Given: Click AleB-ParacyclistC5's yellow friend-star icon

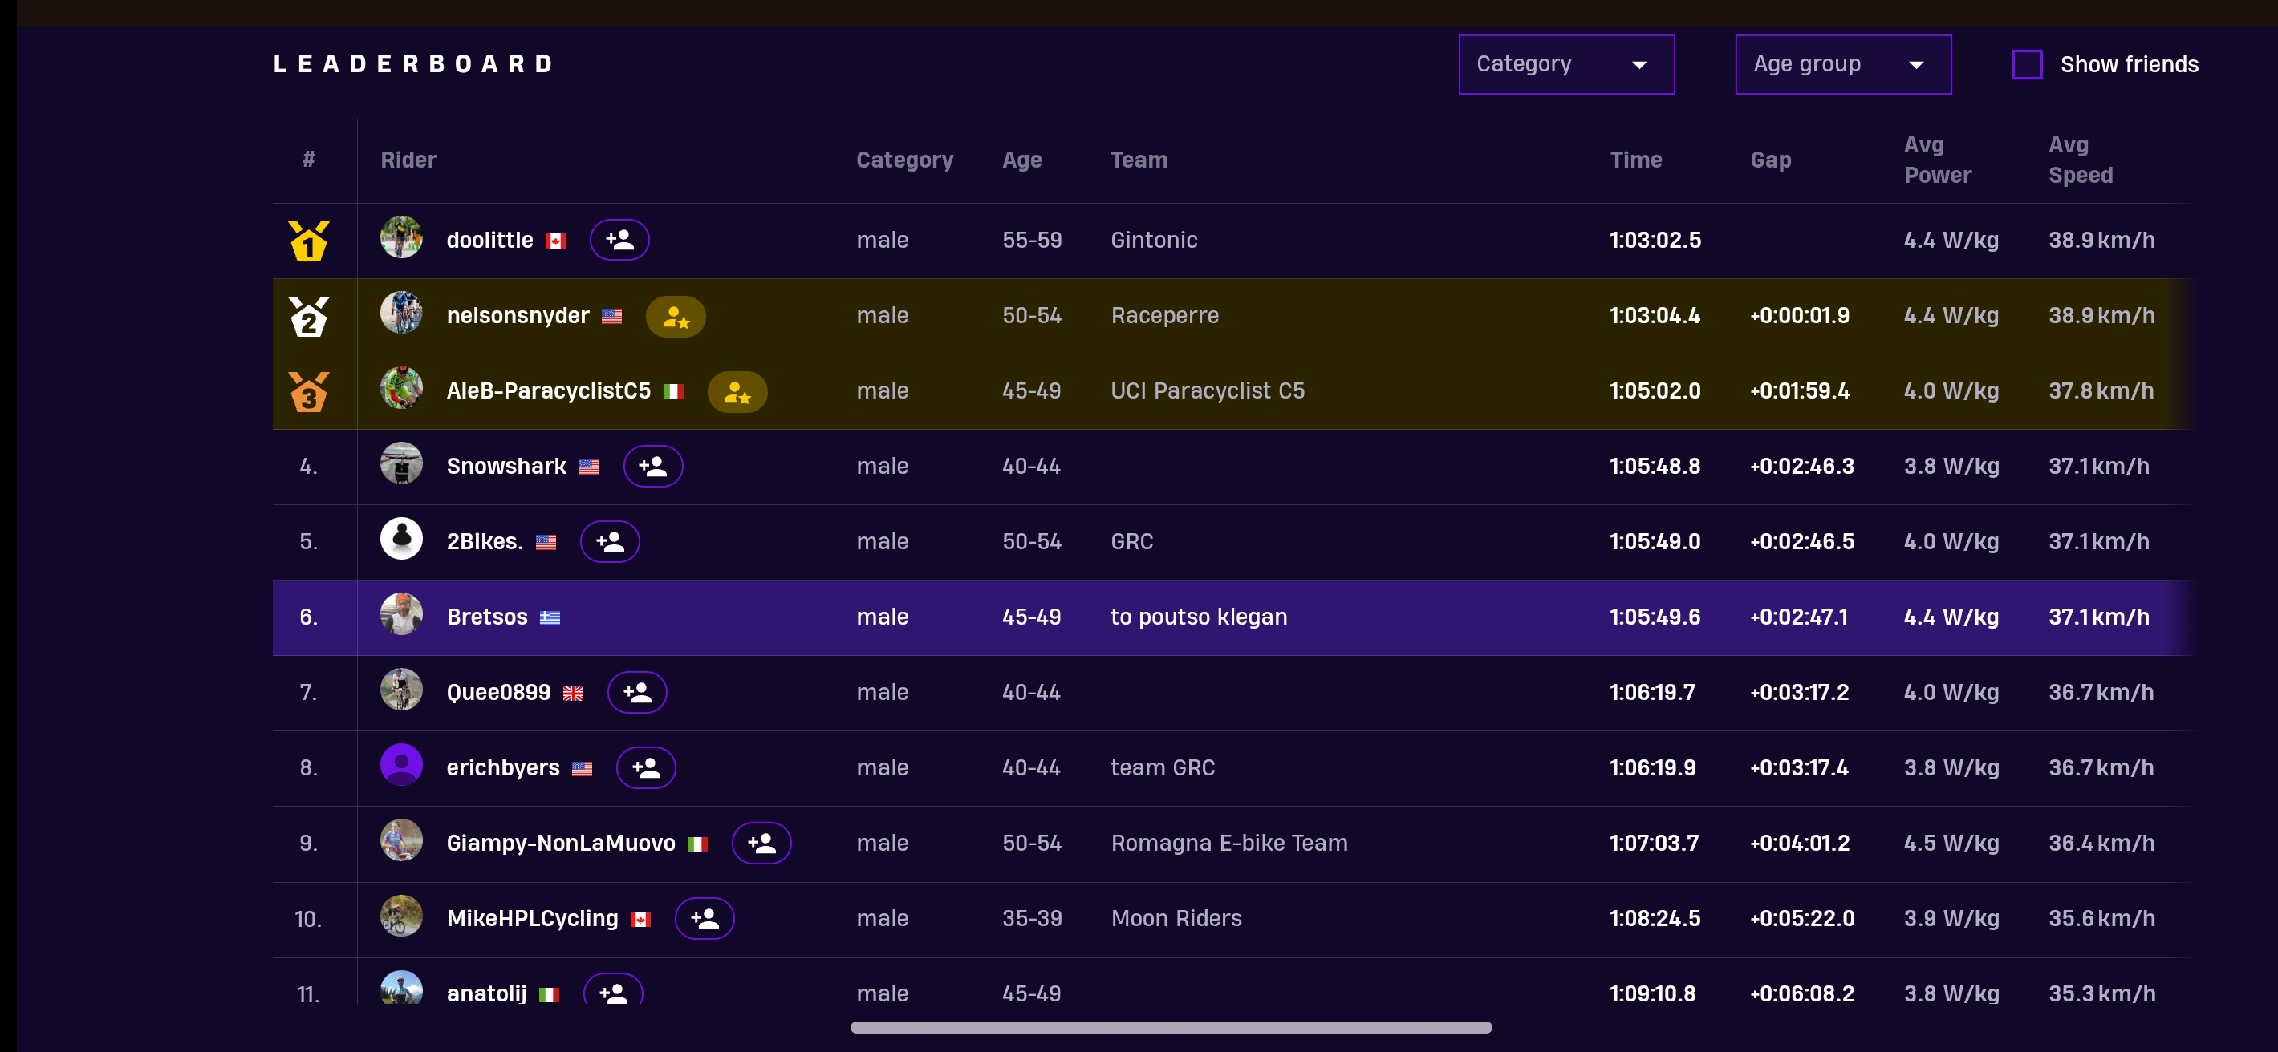Looking at the screenshot, I should click(737, 391).
